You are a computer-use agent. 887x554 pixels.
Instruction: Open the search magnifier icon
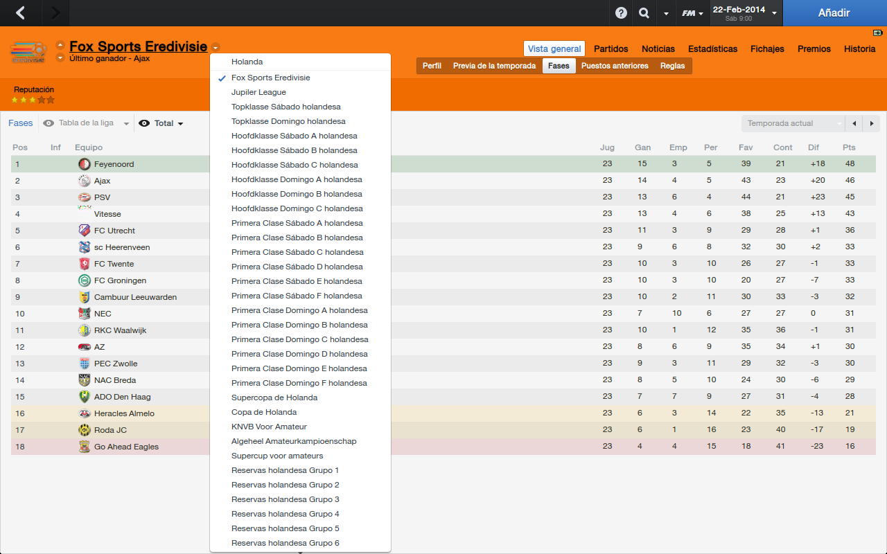pyautogui.click(x=644, y=13)
